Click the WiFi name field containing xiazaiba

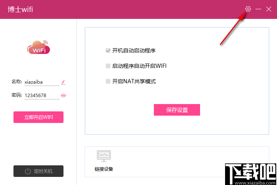click(42, 82)
